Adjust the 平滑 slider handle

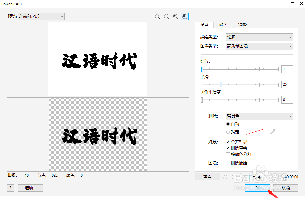(221, 84)
